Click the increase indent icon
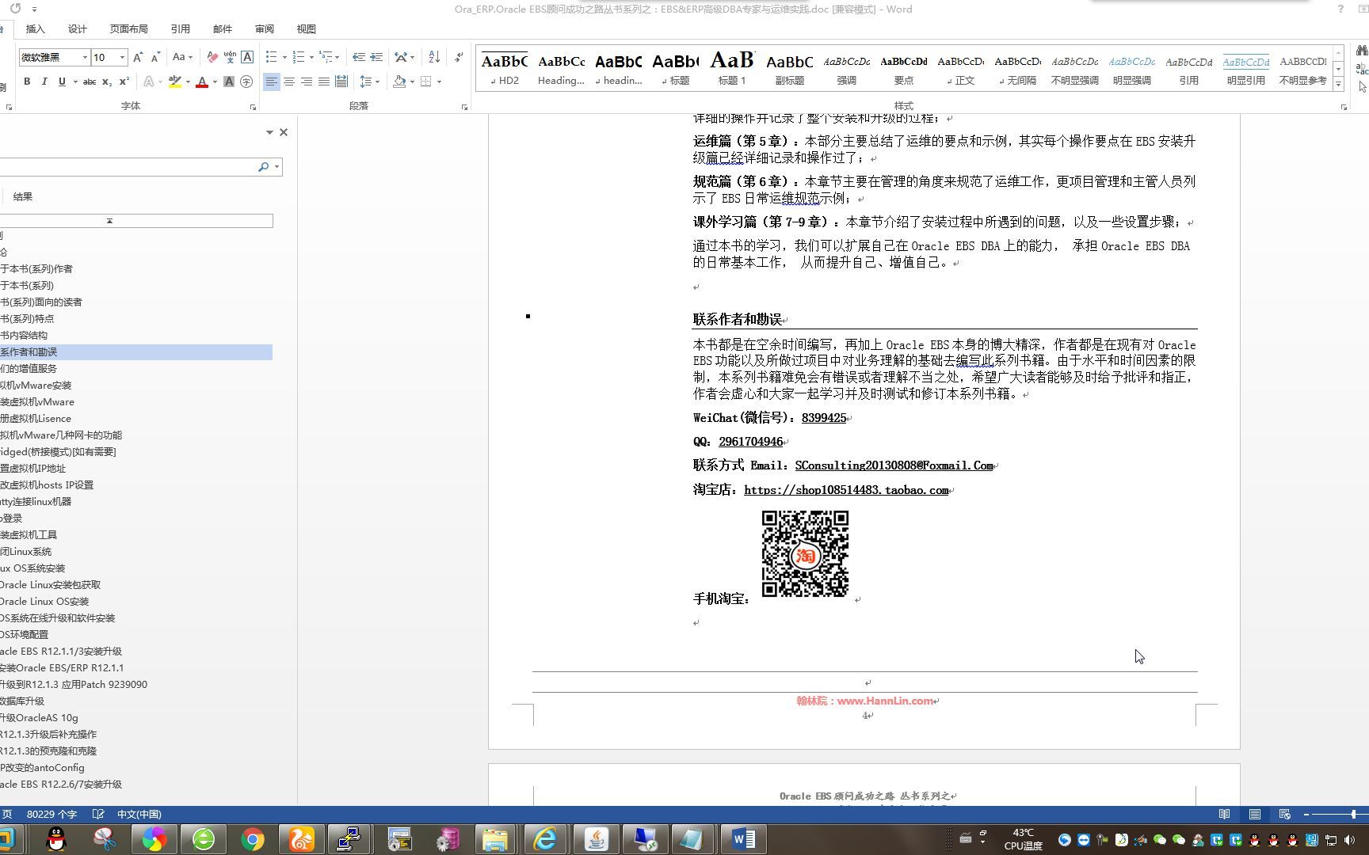 tap(376, 57)
